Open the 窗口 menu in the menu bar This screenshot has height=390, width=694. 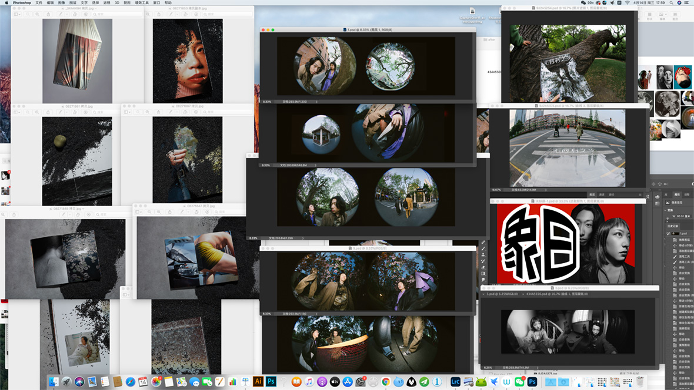(156, 3)
